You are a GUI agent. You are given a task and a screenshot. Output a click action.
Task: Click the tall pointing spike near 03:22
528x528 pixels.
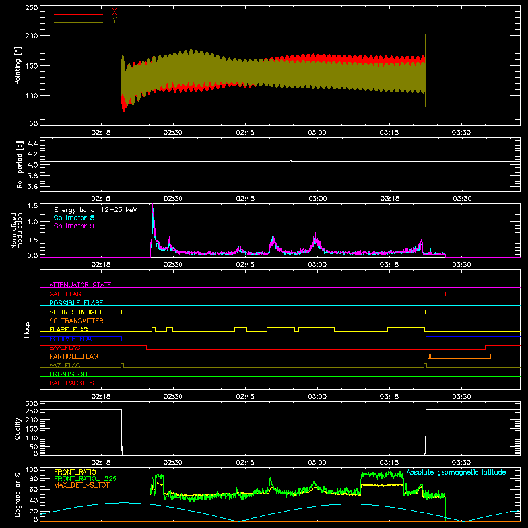(x=426, y=70)
